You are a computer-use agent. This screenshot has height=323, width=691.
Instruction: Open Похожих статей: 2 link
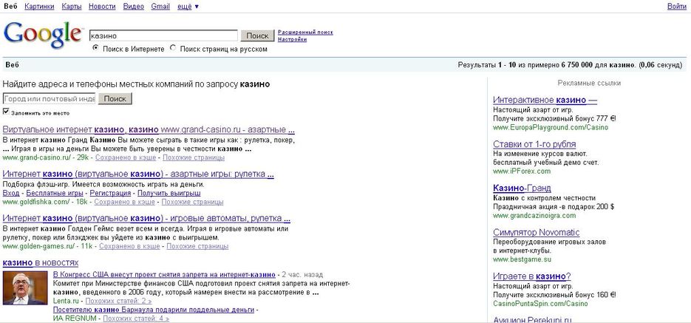(118, 301)
